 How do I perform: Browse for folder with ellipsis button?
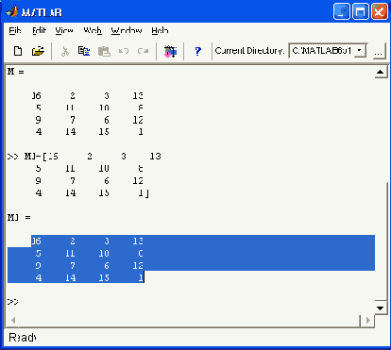tap(379, 51)
